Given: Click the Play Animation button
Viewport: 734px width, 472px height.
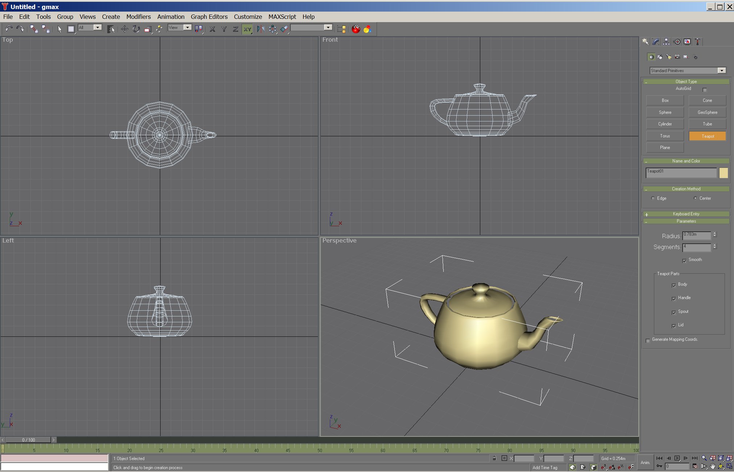Looking at the screenshot, I should pyautogui.click(x=677, y=458).
